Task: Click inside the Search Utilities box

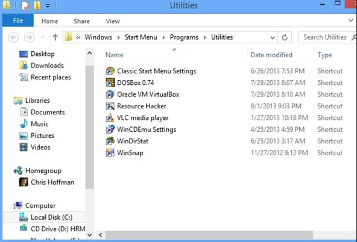Action: (327, 37)
